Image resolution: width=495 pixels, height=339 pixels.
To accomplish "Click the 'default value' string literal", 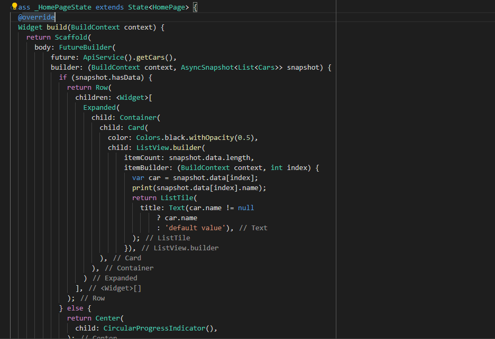I will click(x=196, y=228).
